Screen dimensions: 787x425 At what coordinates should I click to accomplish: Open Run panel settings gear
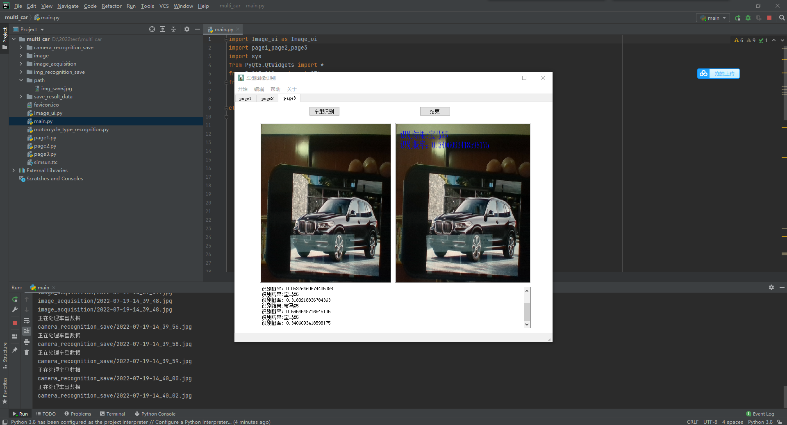coord(771,287)
